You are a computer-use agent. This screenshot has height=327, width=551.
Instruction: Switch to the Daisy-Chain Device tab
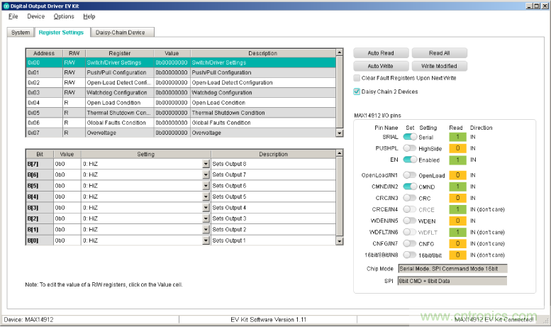coord(121,33)
